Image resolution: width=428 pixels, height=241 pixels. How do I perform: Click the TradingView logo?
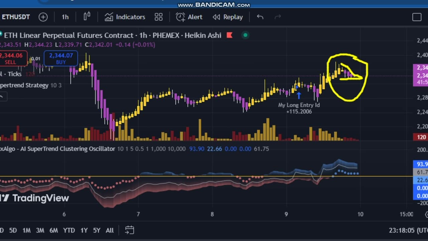(x=34, y=198)
